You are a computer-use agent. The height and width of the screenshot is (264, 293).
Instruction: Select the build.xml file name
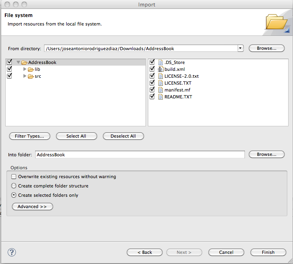[175, 69]
